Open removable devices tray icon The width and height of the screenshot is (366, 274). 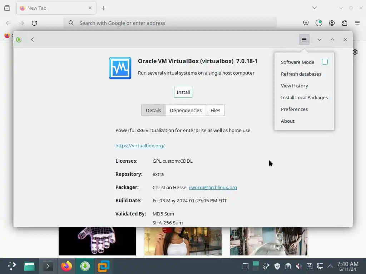[309, 266]
